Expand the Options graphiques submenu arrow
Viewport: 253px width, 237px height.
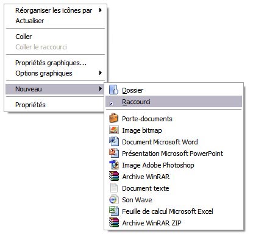click(x=101, y=73)
